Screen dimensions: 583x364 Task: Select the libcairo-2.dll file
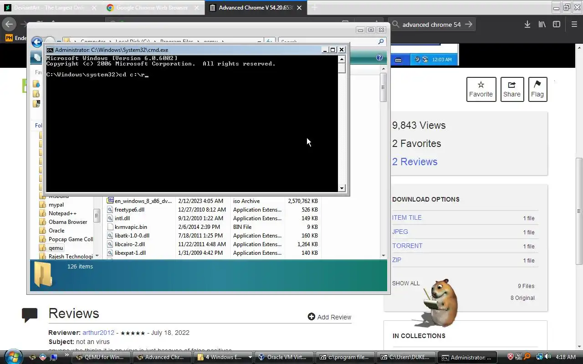130,244
